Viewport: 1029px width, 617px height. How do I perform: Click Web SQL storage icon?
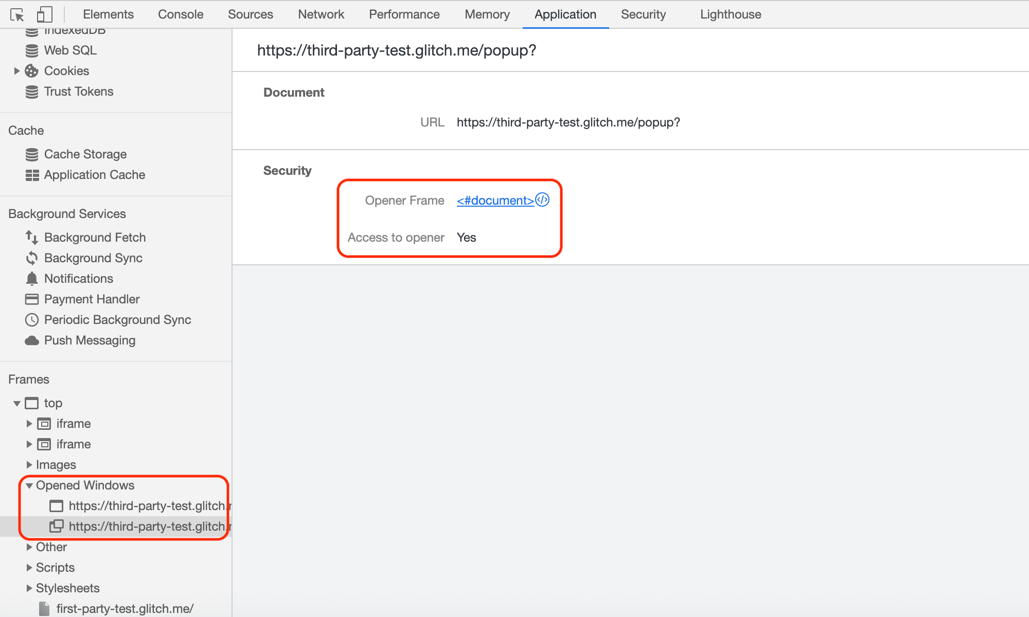coord(33,50)
